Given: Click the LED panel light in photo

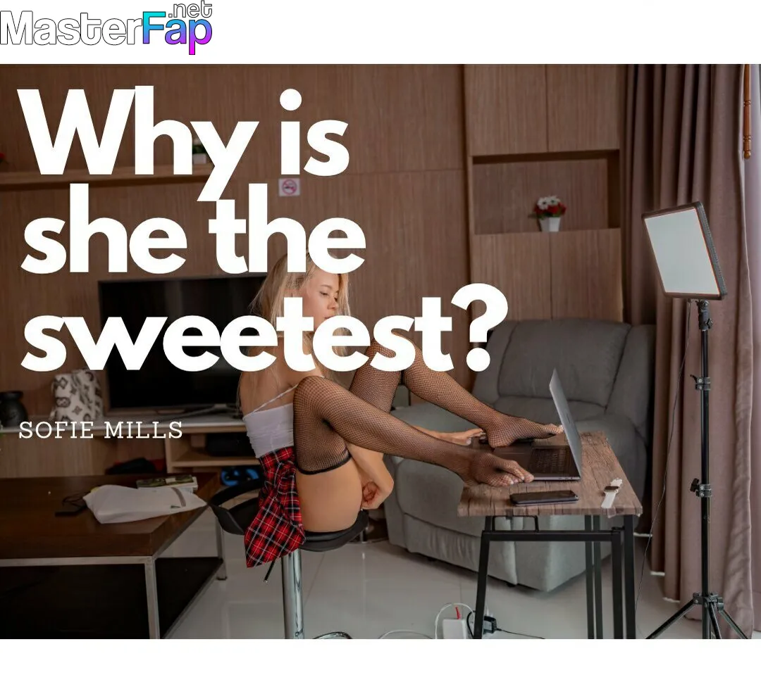Looking at the screenshot, I should [x=685, y=251].
